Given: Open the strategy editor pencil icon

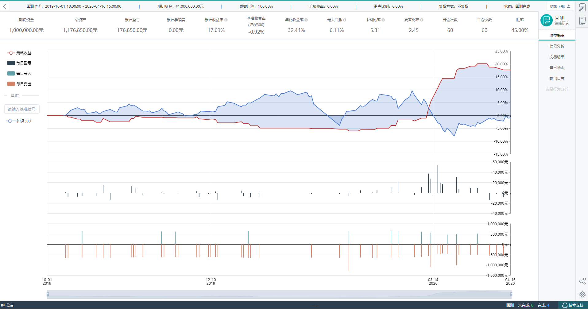Looking at the screenshot, I should [582, 7].
